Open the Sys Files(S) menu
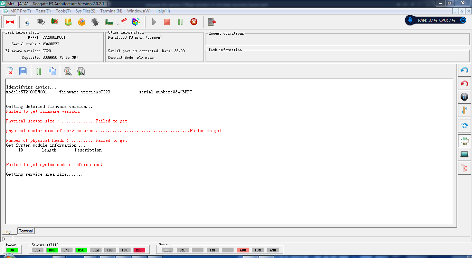 pyautogui.click(x=85, y=11)
